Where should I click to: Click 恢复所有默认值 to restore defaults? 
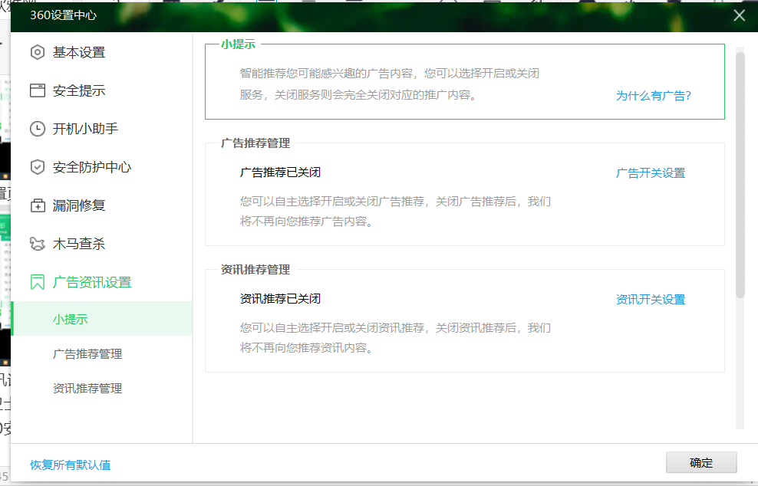tap(71, 465)
